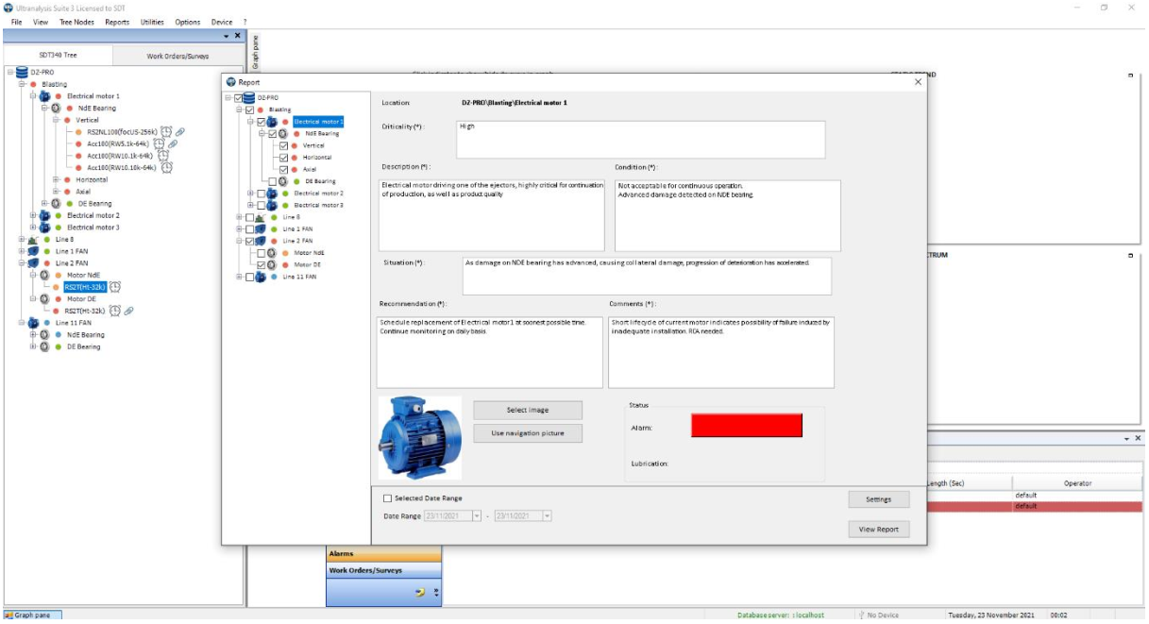This screenshot has width=1149, height=624.
Task: Click the alarm clock icon beside RS2NL100 measurement
Action: click(x=165, y=132)
